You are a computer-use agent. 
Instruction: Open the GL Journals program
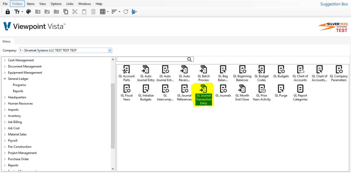[223, 91]
